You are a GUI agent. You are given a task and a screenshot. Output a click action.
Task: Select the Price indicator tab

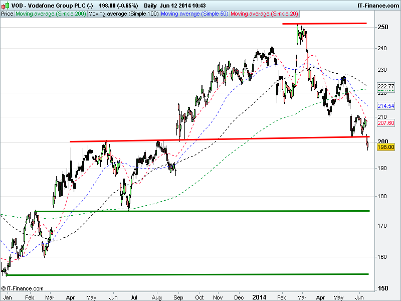(x=8, y=14)
